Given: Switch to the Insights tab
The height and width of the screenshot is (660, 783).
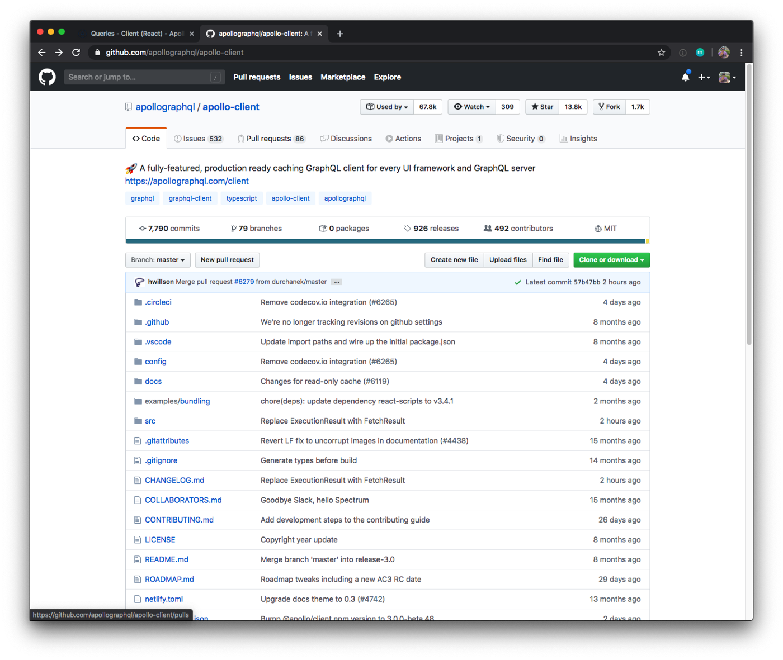Looking at the screenshot, I should tap(578, 139).
